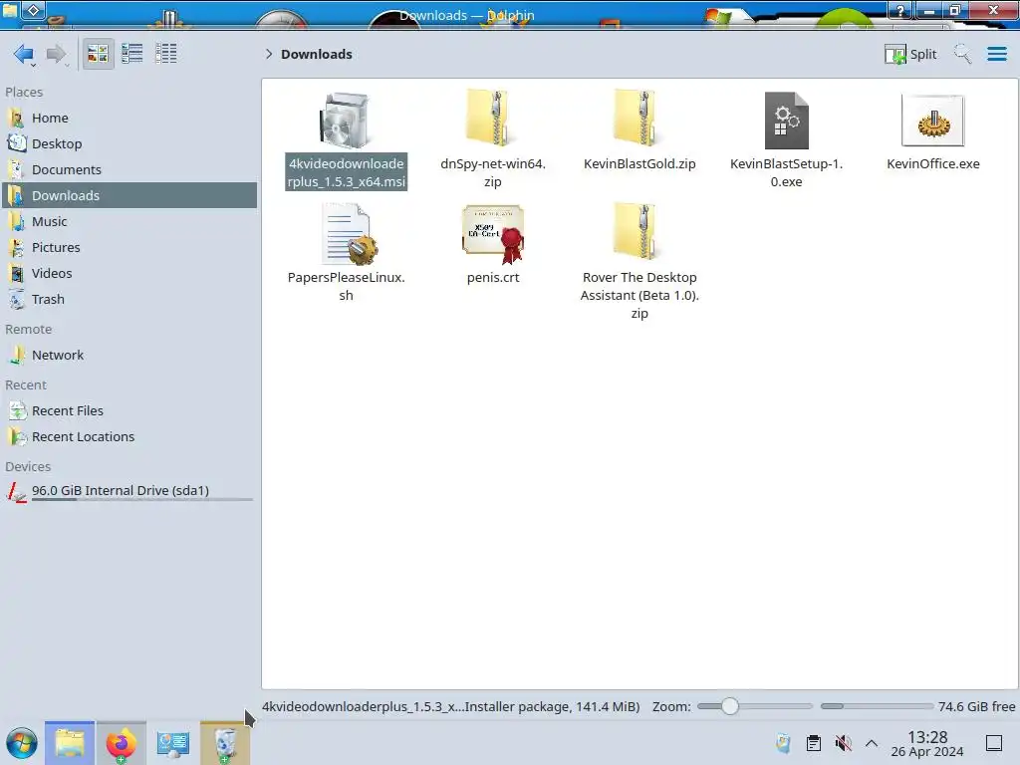This screenshot has height=765, width=1020.
Task: Open Home in Places
Action: tap(129, 118)
